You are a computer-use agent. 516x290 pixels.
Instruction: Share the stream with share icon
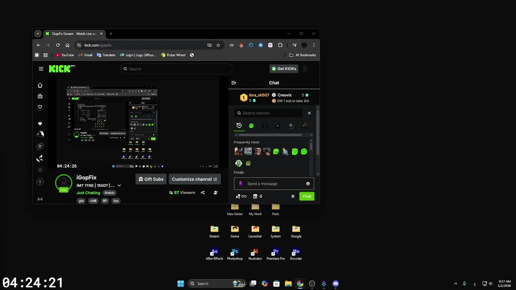point(203,193)
